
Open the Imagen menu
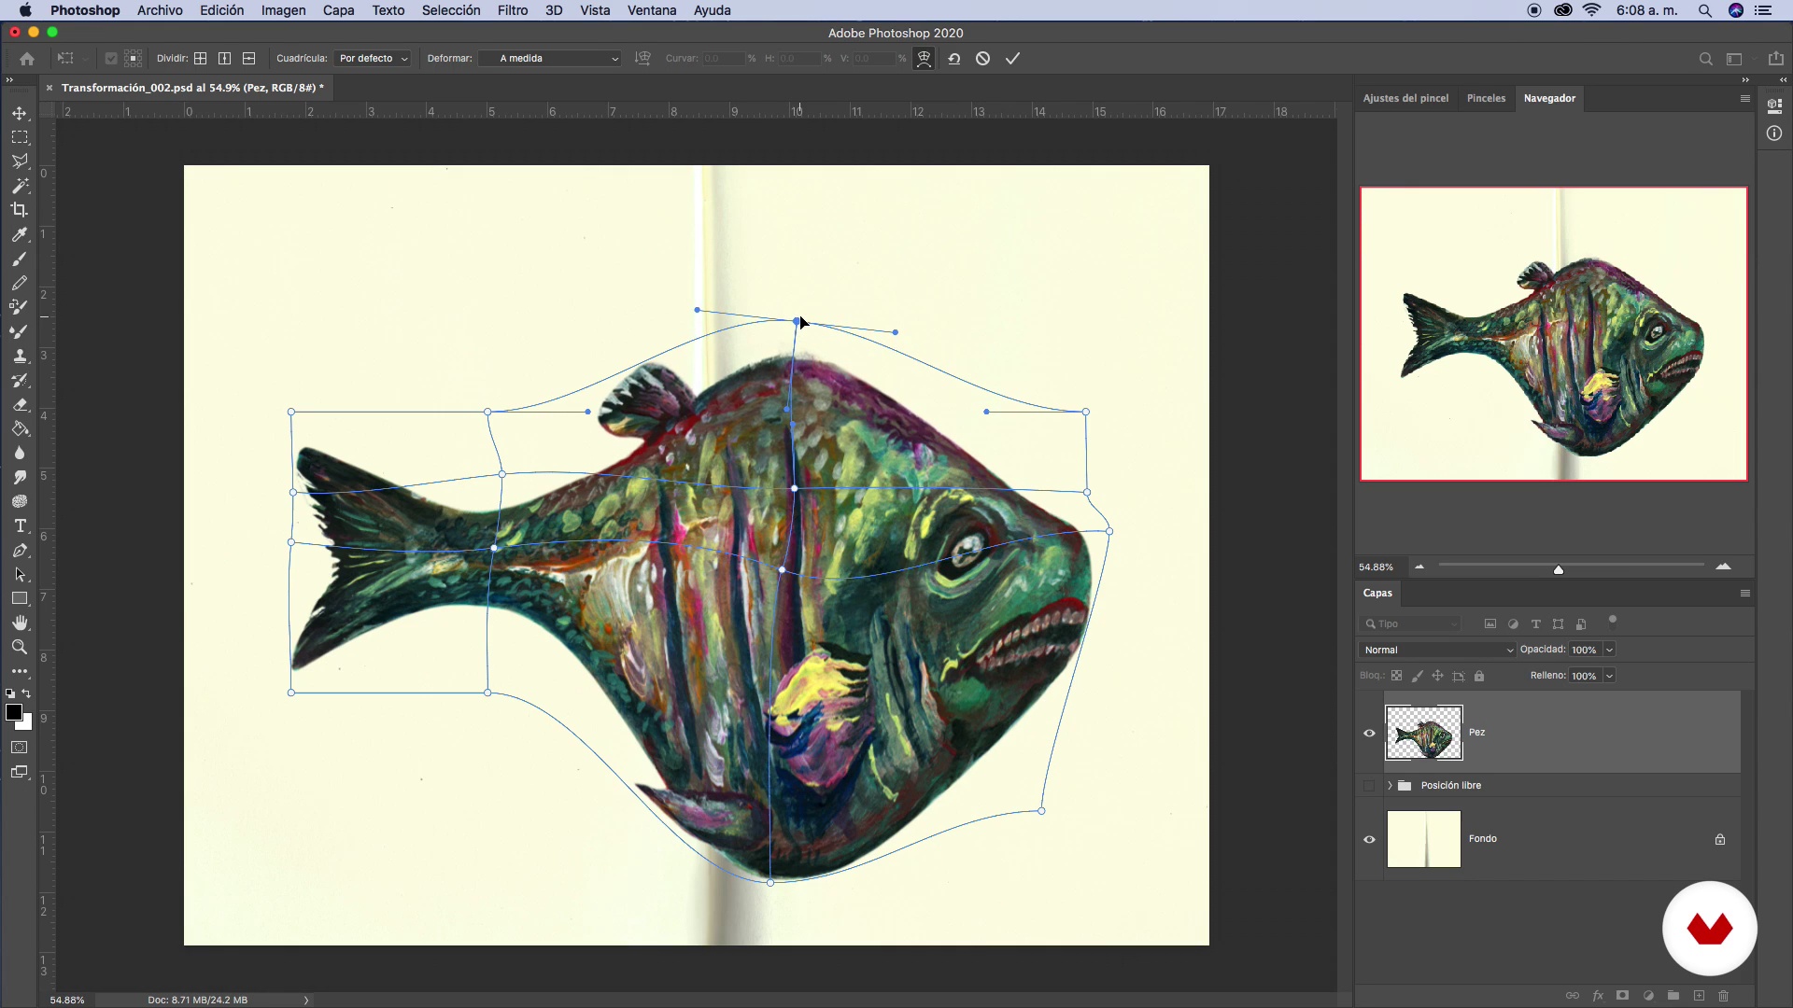point(283,10)
